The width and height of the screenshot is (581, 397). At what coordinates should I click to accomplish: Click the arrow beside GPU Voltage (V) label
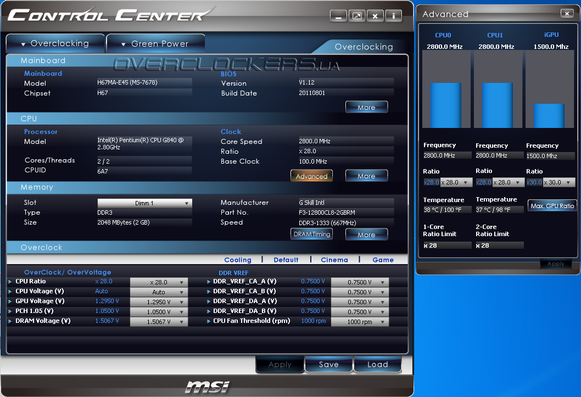coord(10,301)
